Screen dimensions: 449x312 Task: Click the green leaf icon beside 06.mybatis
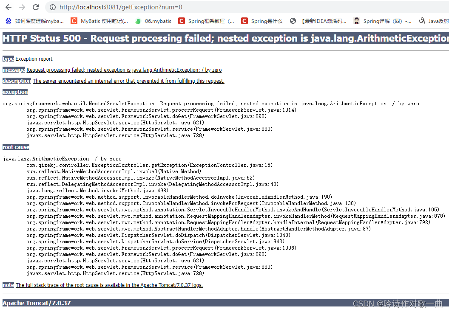click(x=138, y=21)
